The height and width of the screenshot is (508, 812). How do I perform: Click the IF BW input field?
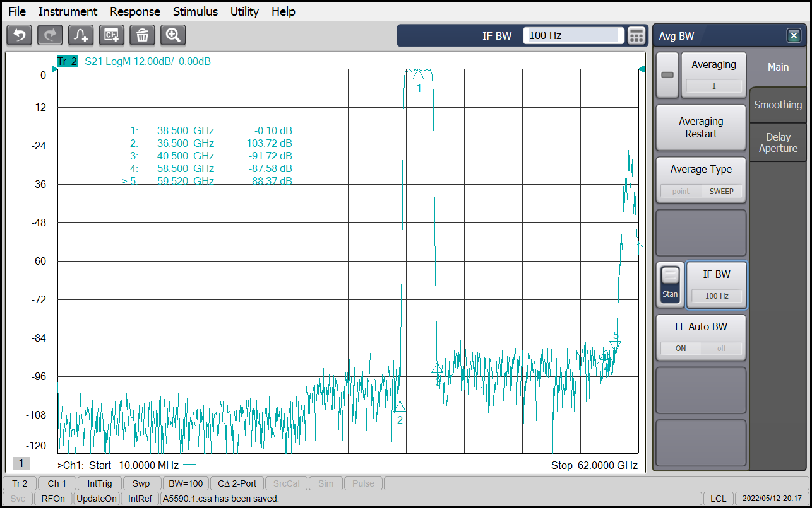pos(573,36)
